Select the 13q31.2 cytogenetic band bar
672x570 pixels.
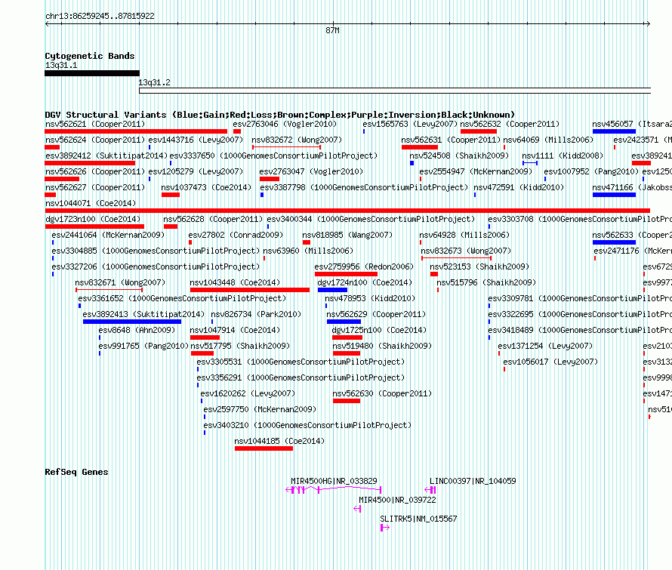coord(395,91)
